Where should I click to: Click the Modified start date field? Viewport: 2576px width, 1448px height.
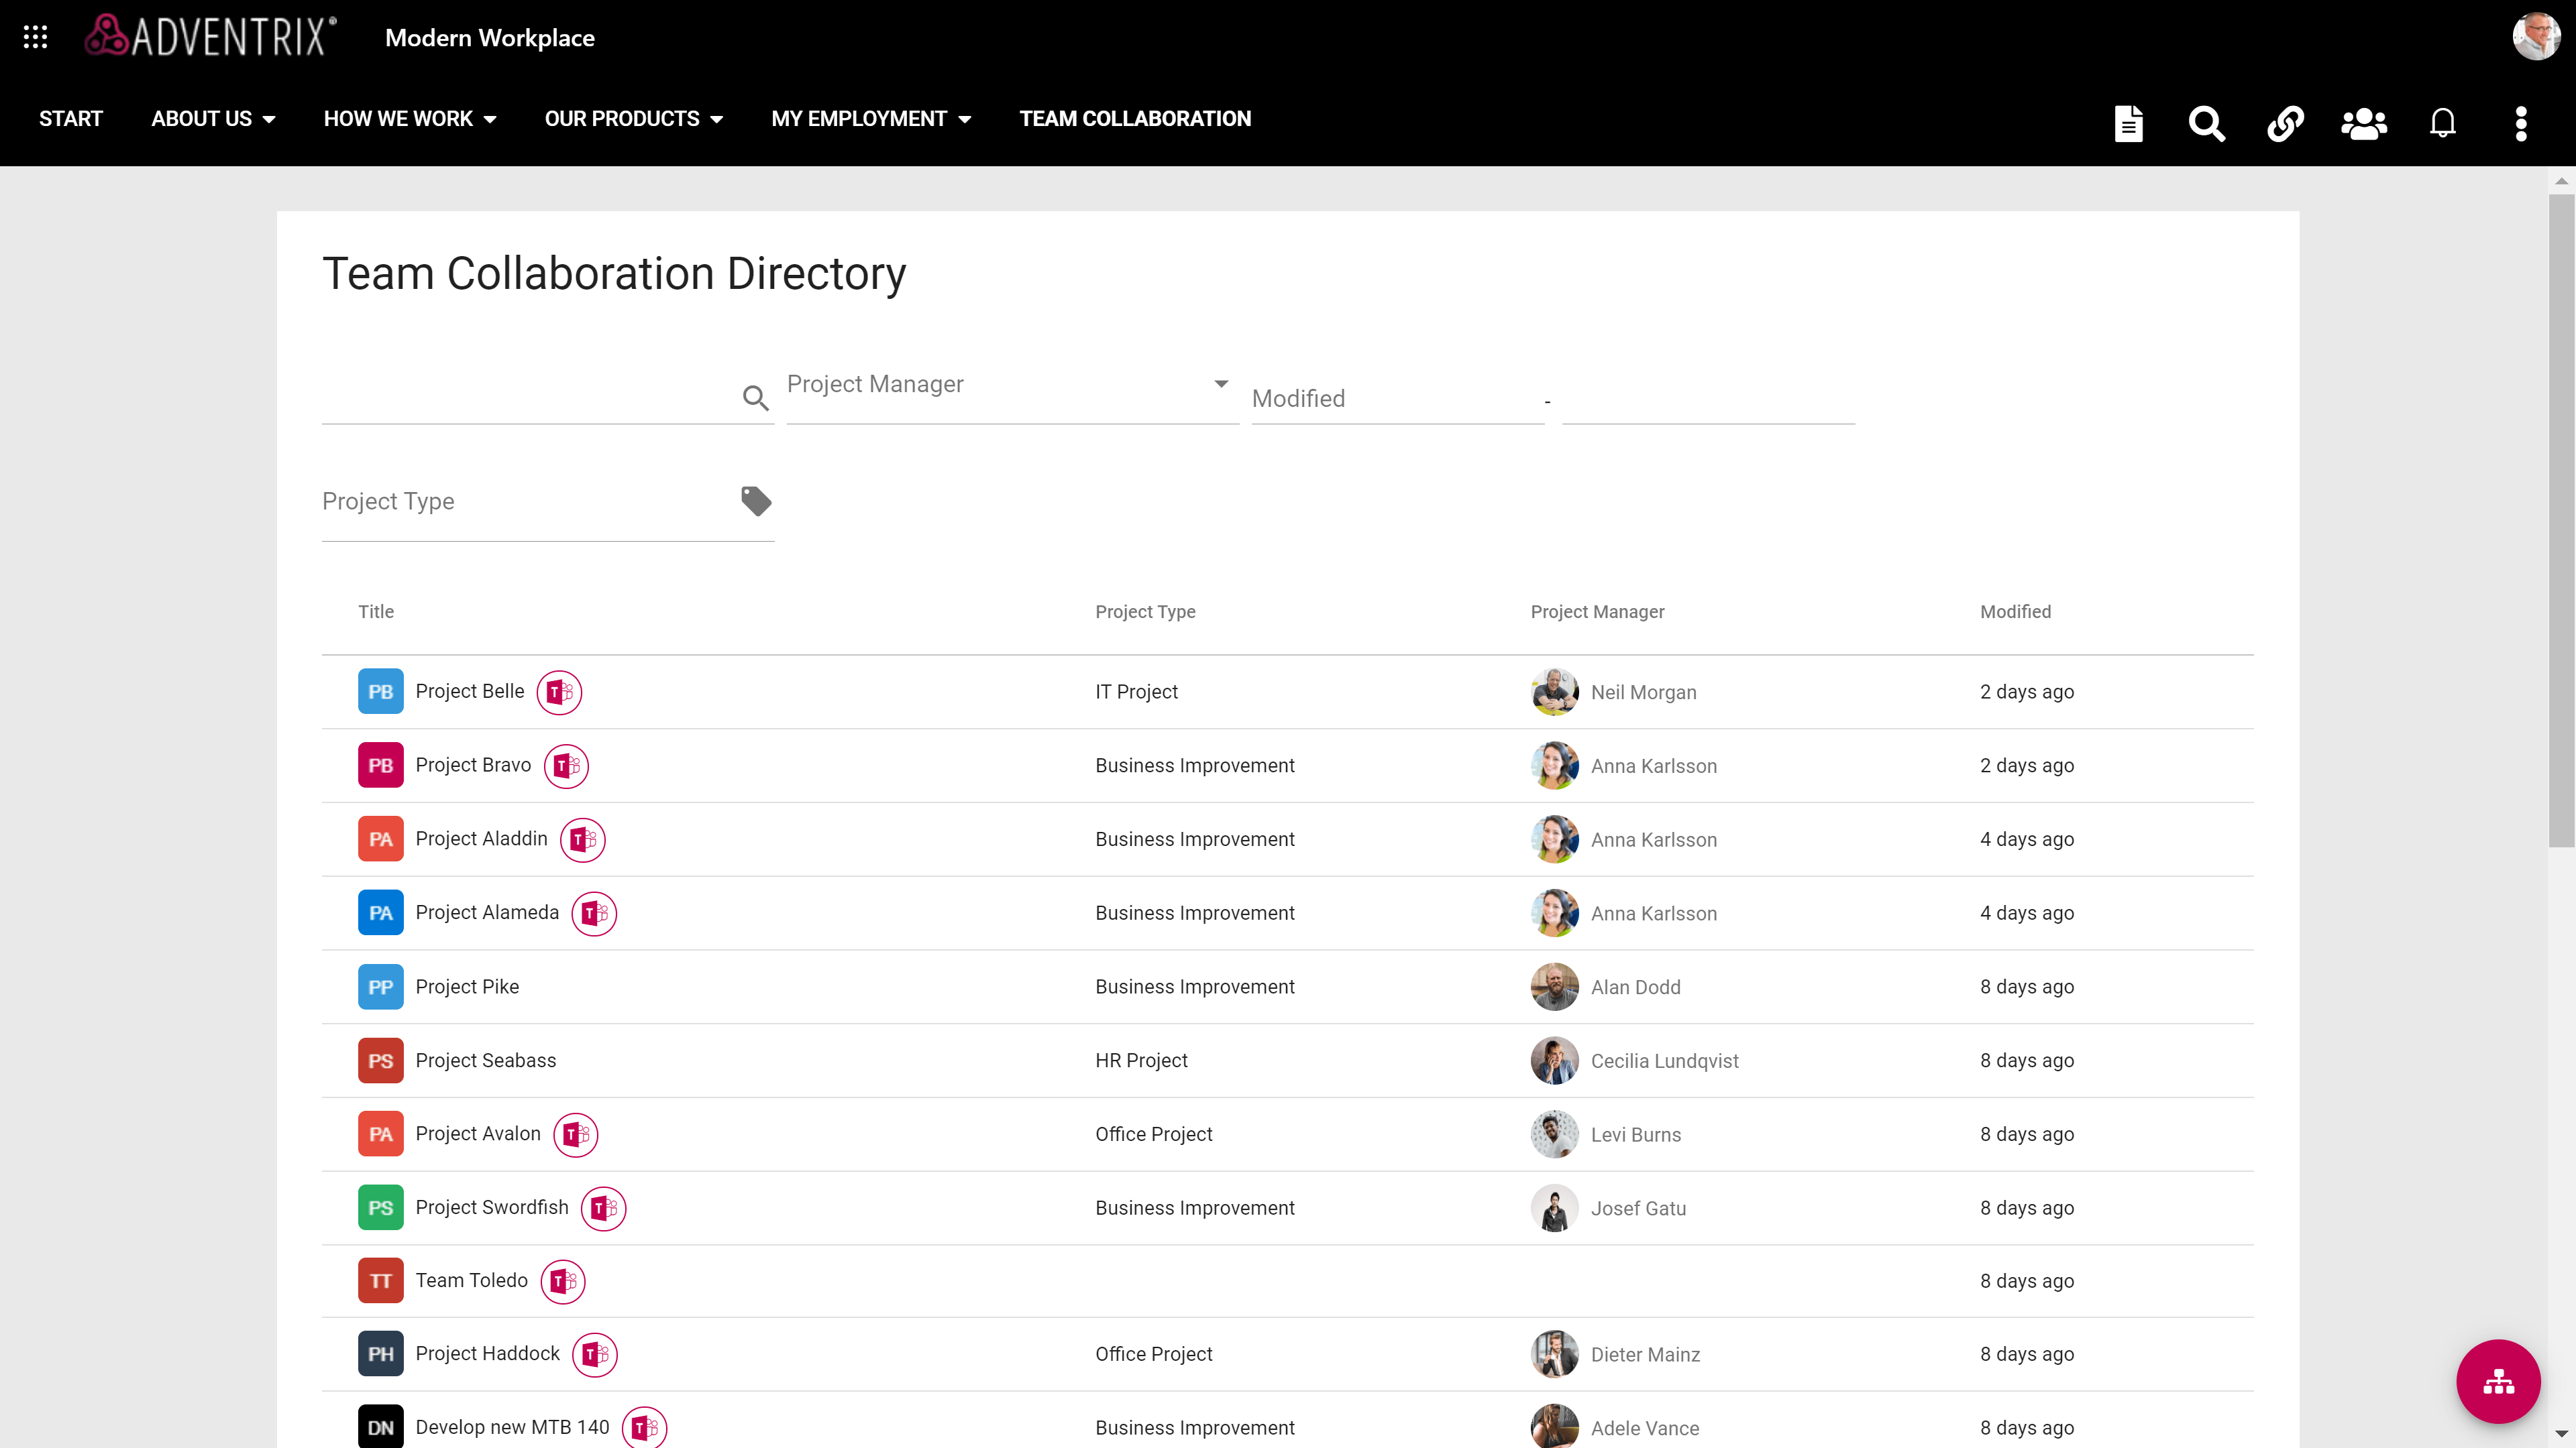1397,399
